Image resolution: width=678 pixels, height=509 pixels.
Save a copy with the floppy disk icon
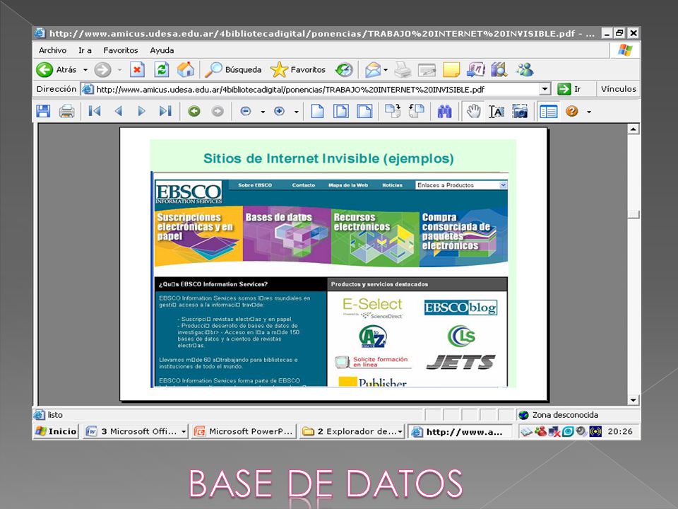click(x=43, y=111)
